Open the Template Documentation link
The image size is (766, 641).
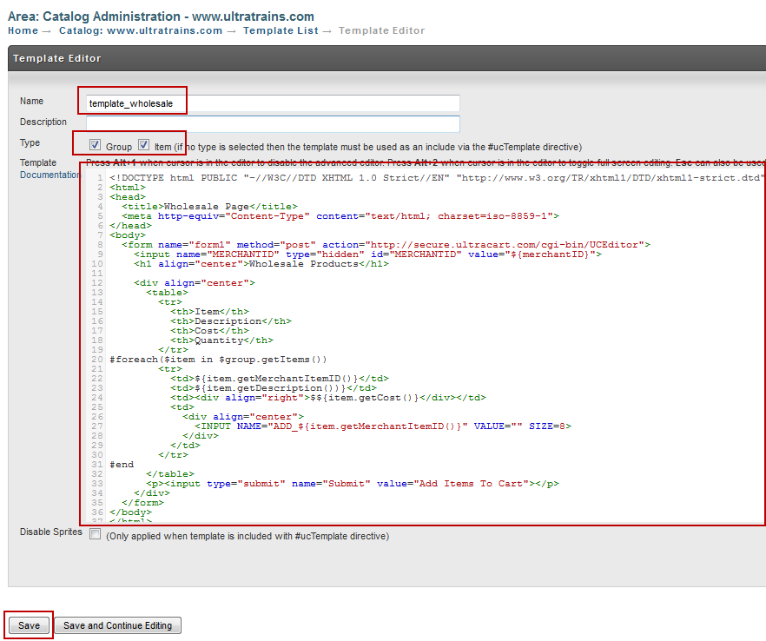pyautogui.click(x=50, y=175)
